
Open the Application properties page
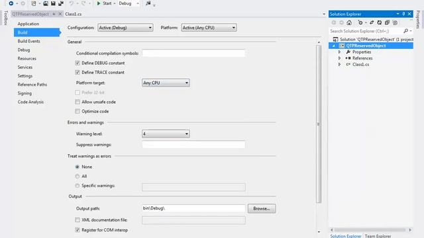coord(28,24)
